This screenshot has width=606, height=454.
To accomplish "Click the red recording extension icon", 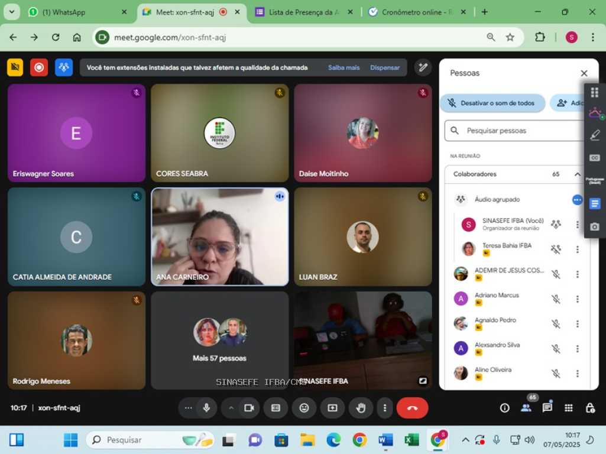I will [x=39, y=67].
